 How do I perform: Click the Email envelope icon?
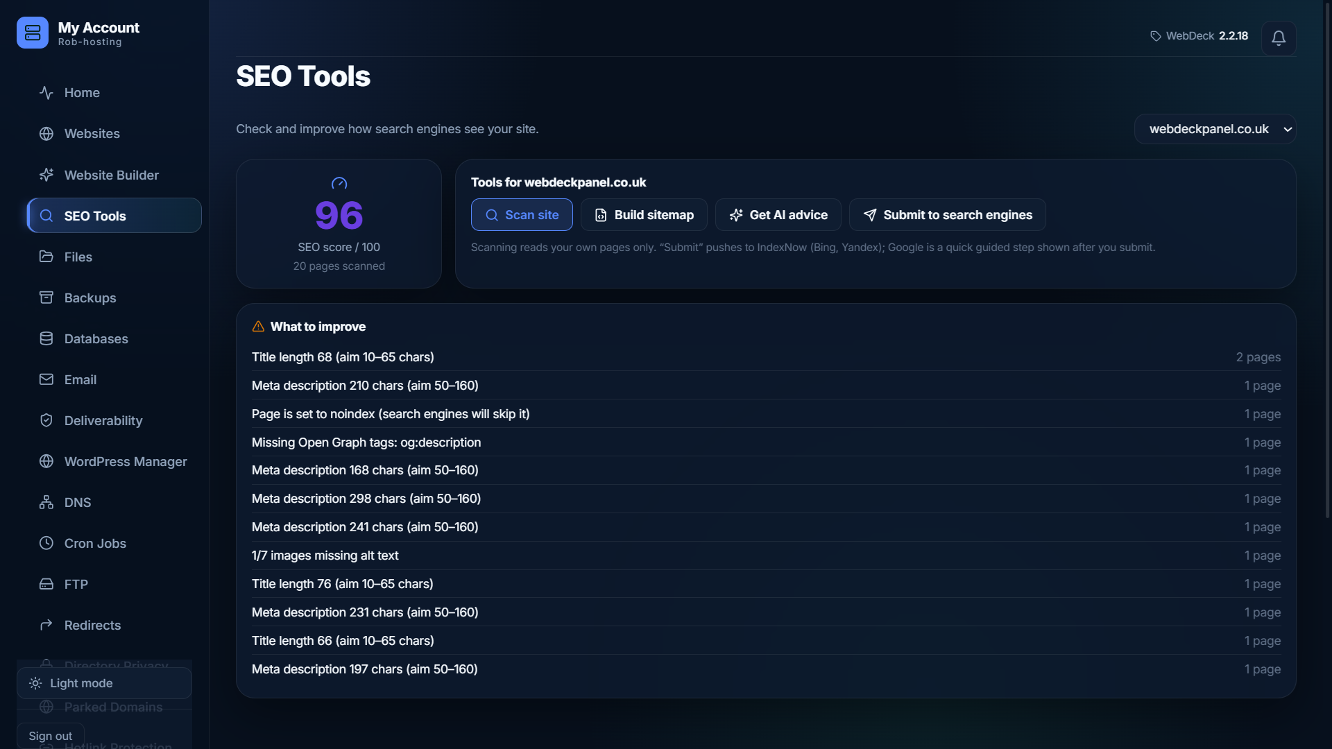[x=46, y=379]
